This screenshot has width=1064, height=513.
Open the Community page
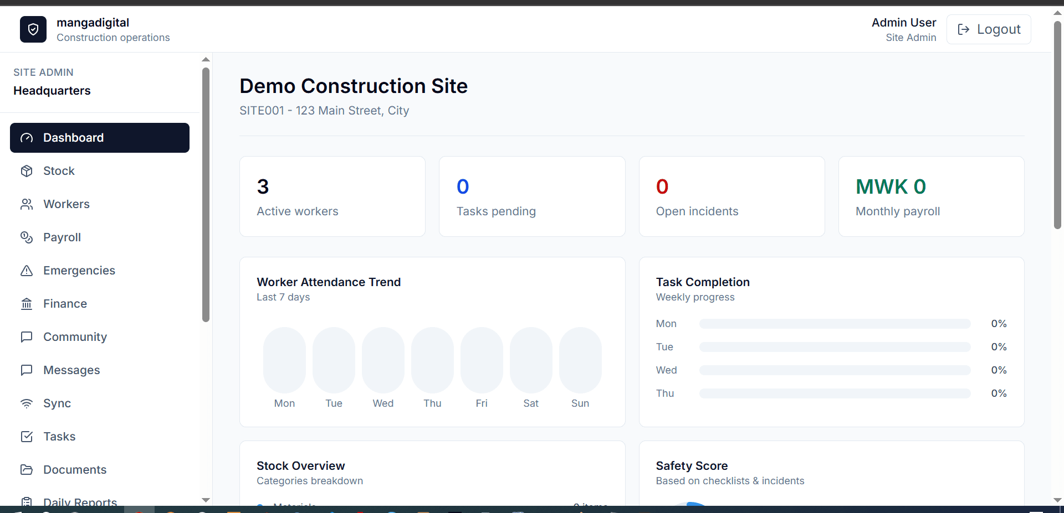coord(100,337)
